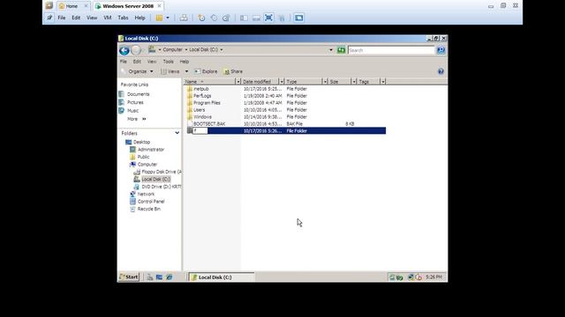Click into the Explorer Search field
Screen dimensions: 565x317
(x=391, y=50)
